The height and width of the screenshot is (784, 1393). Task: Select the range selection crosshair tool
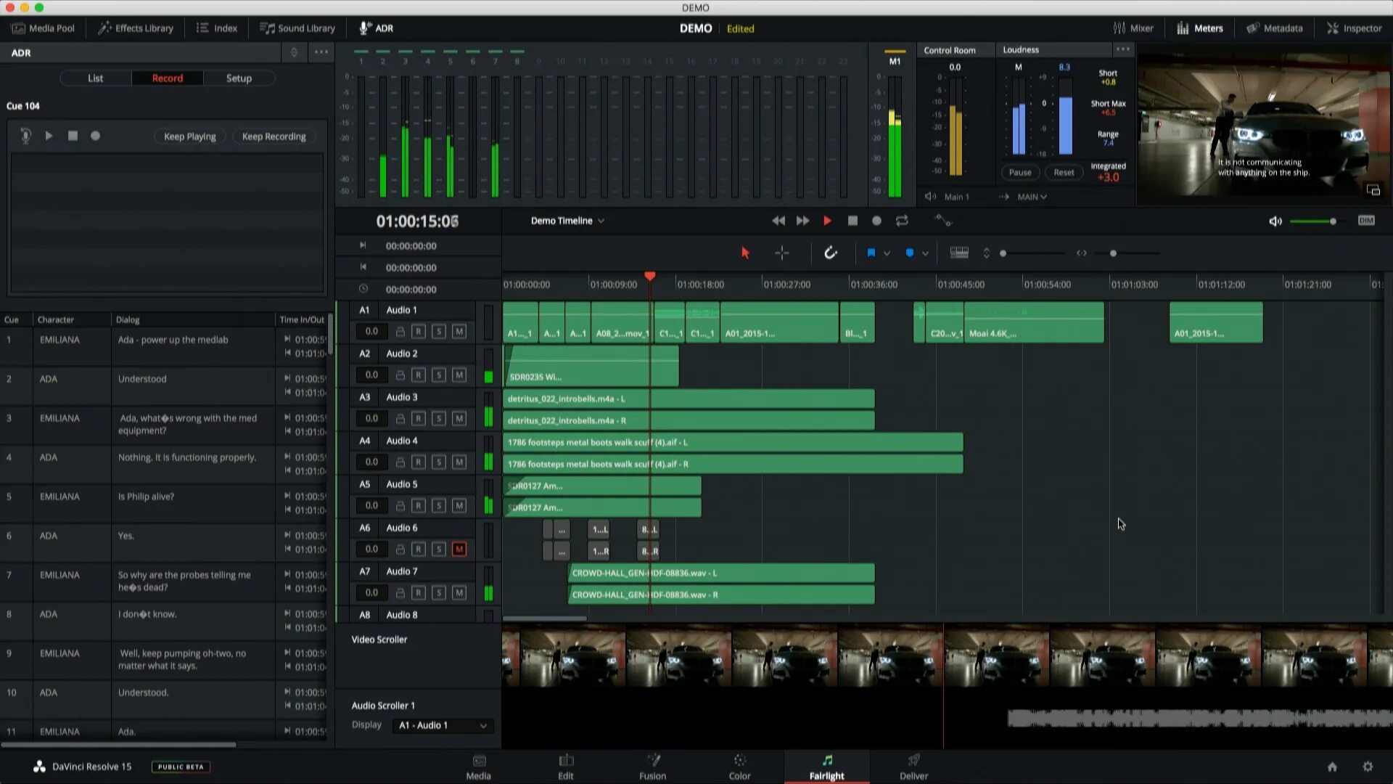tap(782, 253)
